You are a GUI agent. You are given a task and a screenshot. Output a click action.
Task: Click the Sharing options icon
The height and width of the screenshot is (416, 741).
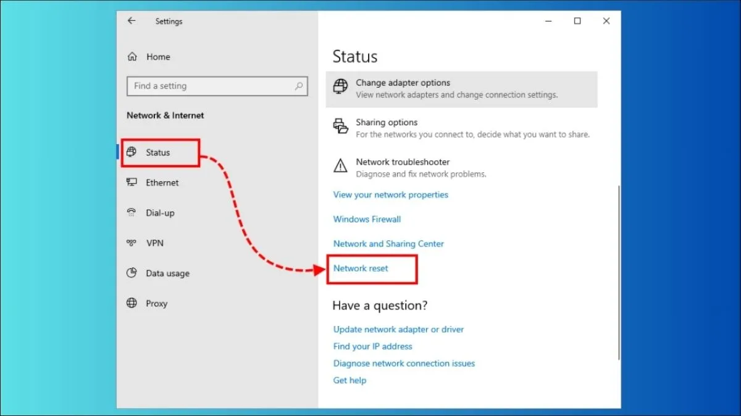(x=340, y=126)
